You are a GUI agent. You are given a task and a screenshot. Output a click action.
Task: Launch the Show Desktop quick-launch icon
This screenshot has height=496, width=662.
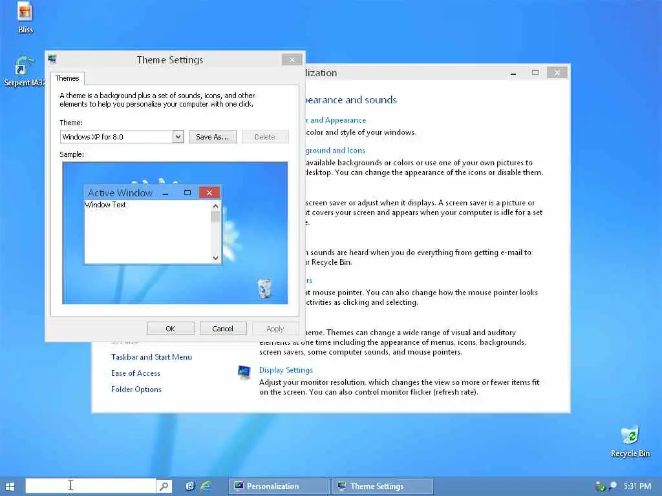[x=190, y=486]
